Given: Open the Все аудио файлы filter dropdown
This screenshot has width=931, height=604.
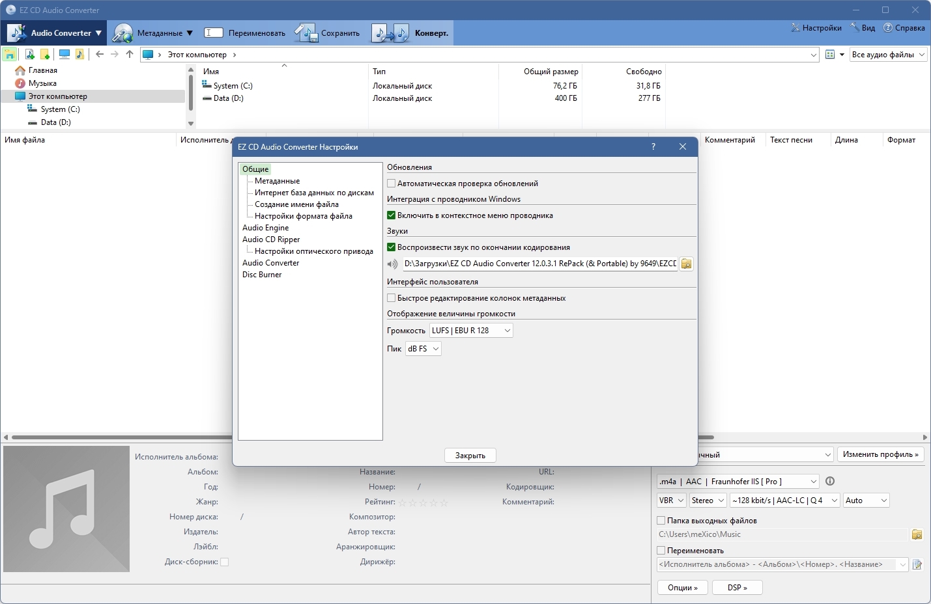Looking at the screenshot, I should 888,55.
